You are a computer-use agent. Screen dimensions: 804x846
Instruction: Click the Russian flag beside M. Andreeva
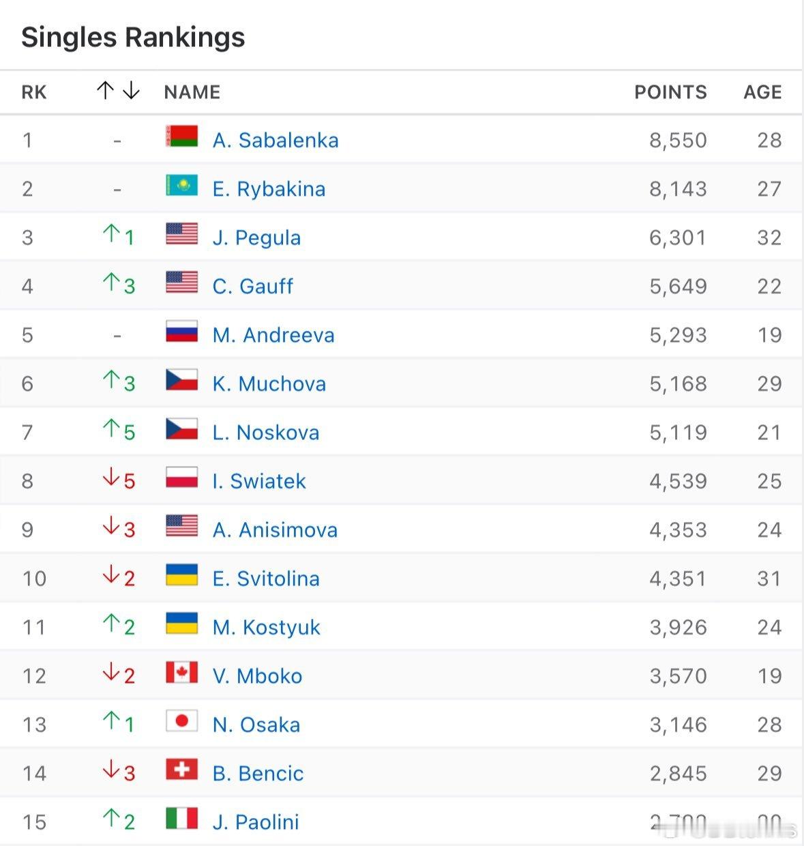(x=182, y=331)
